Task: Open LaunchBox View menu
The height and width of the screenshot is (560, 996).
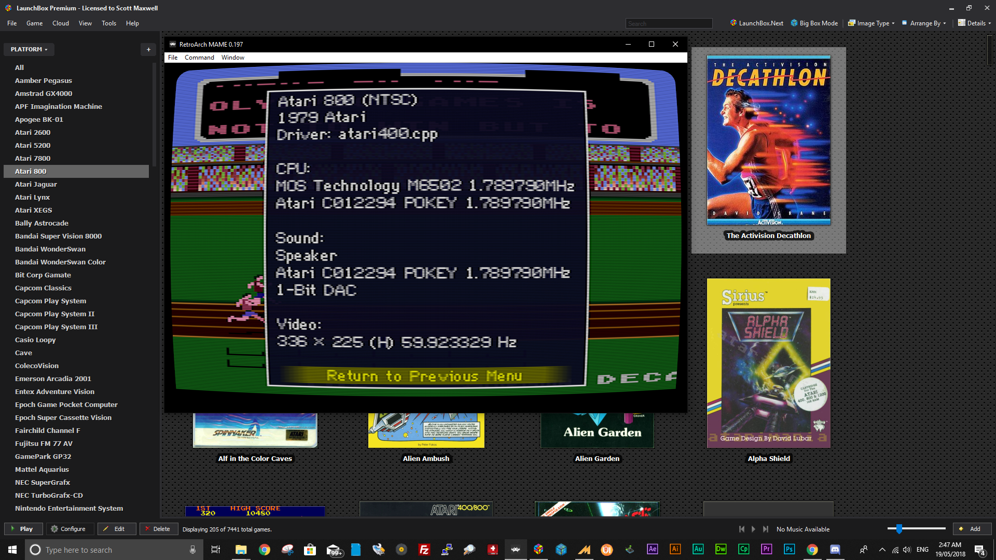Action: (85, 23)
